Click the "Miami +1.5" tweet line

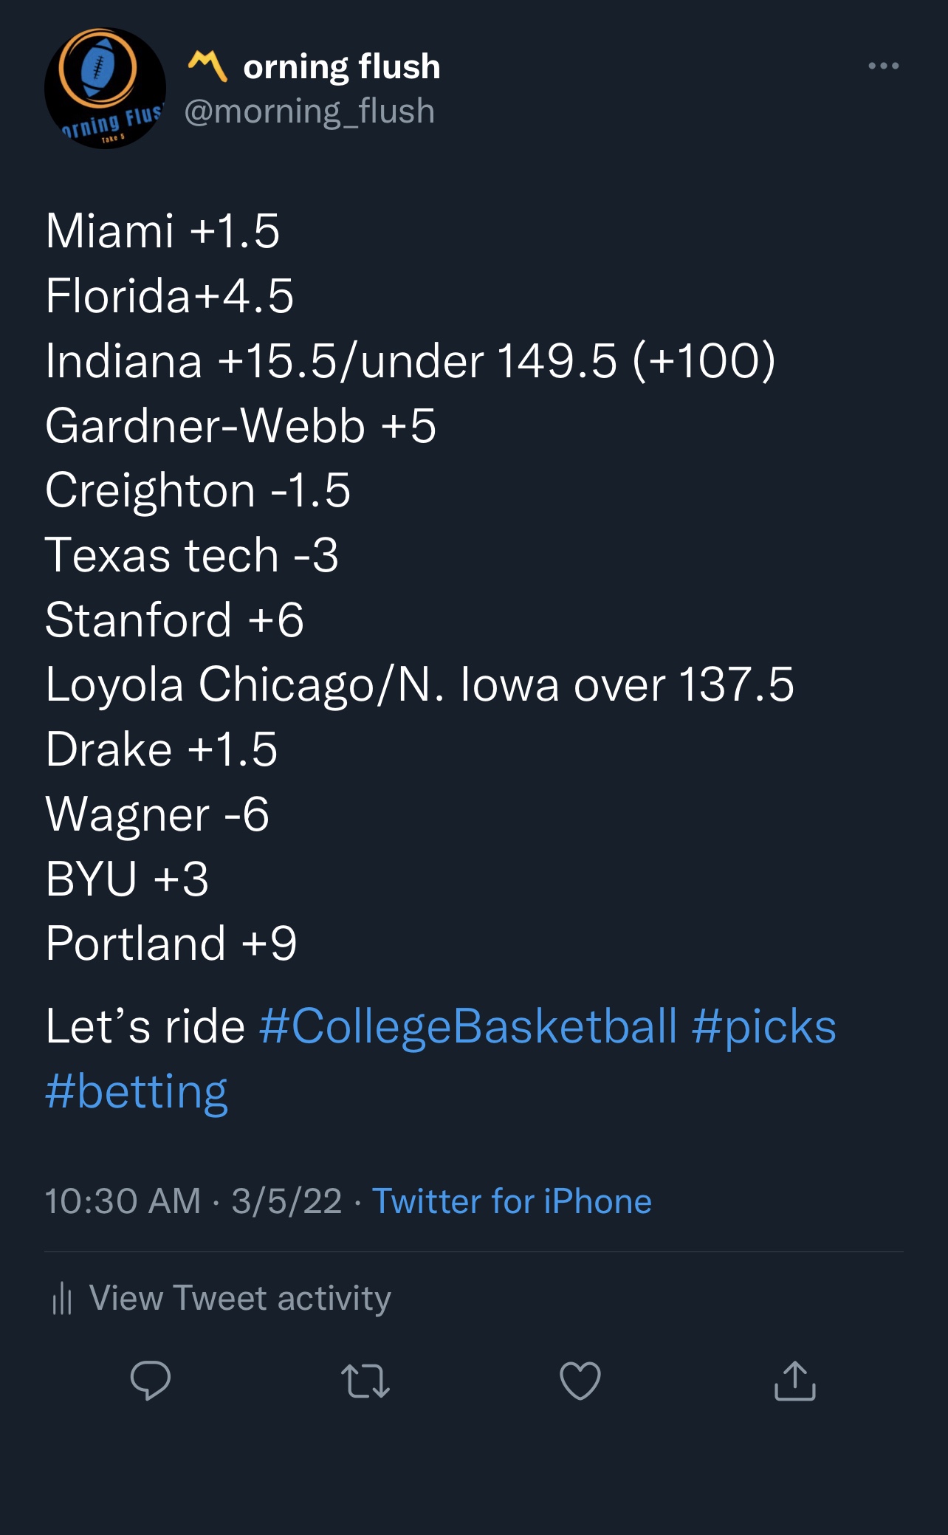tap(162, 230)
